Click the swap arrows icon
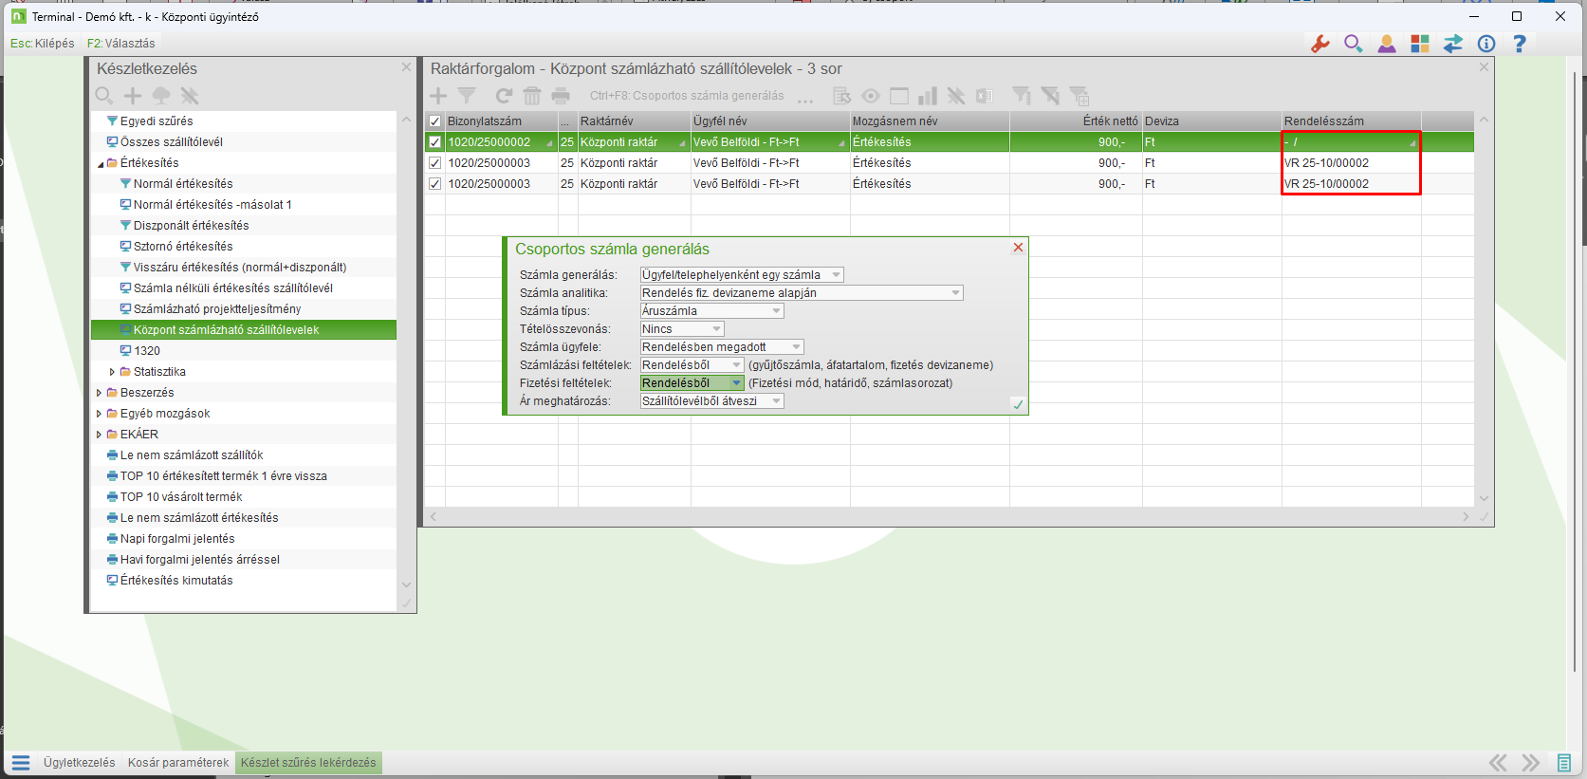1587x779 pixels. [1453, 44]
